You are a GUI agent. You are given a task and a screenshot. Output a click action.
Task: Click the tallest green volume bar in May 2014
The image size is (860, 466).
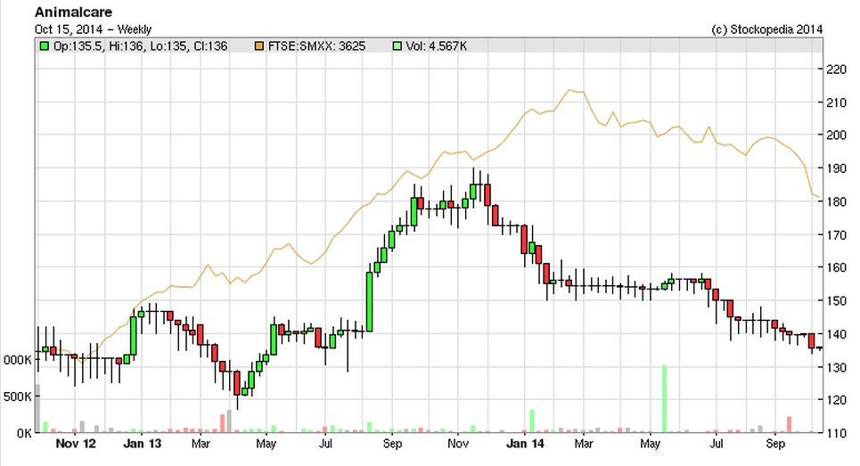[x=664, y=398]
